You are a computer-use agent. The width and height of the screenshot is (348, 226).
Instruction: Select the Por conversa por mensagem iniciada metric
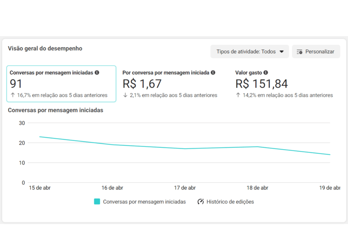tap(170, 84)
